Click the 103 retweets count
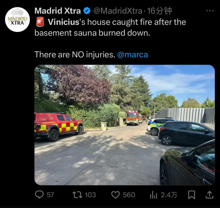Screen dimensions: 220x208 (90, 195)
